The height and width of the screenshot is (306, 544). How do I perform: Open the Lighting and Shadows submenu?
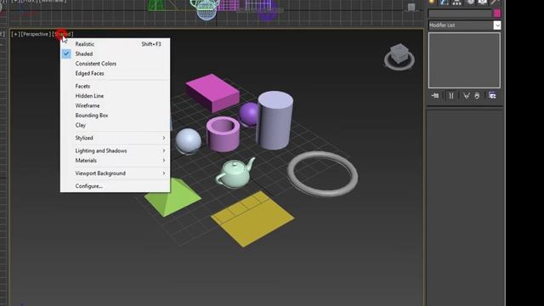(x=115, y=150)
